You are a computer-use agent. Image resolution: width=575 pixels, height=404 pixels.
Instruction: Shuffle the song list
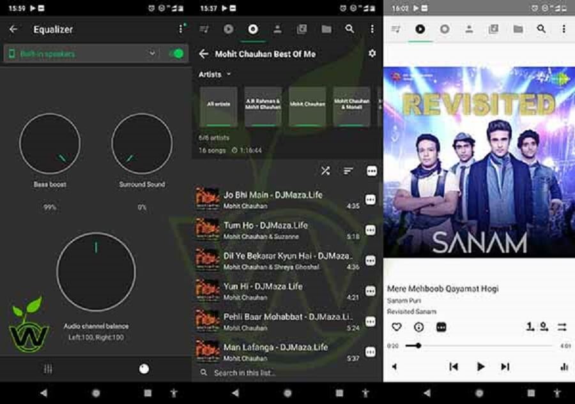(326, 171)
